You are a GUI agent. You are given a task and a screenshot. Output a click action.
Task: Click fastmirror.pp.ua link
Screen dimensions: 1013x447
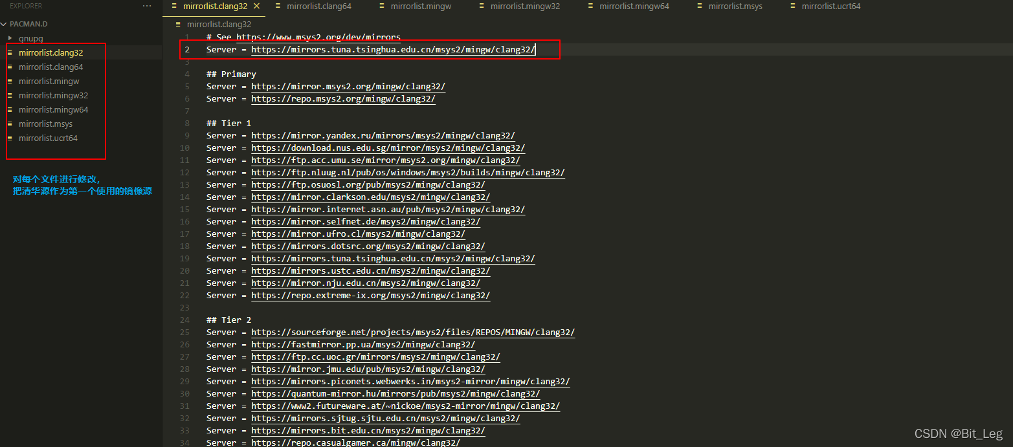(363, 344)
